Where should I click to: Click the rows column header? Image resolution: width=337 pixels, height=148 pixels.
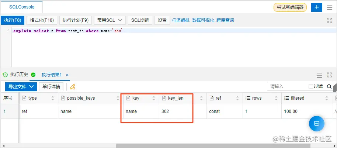[x=262, y=98]
